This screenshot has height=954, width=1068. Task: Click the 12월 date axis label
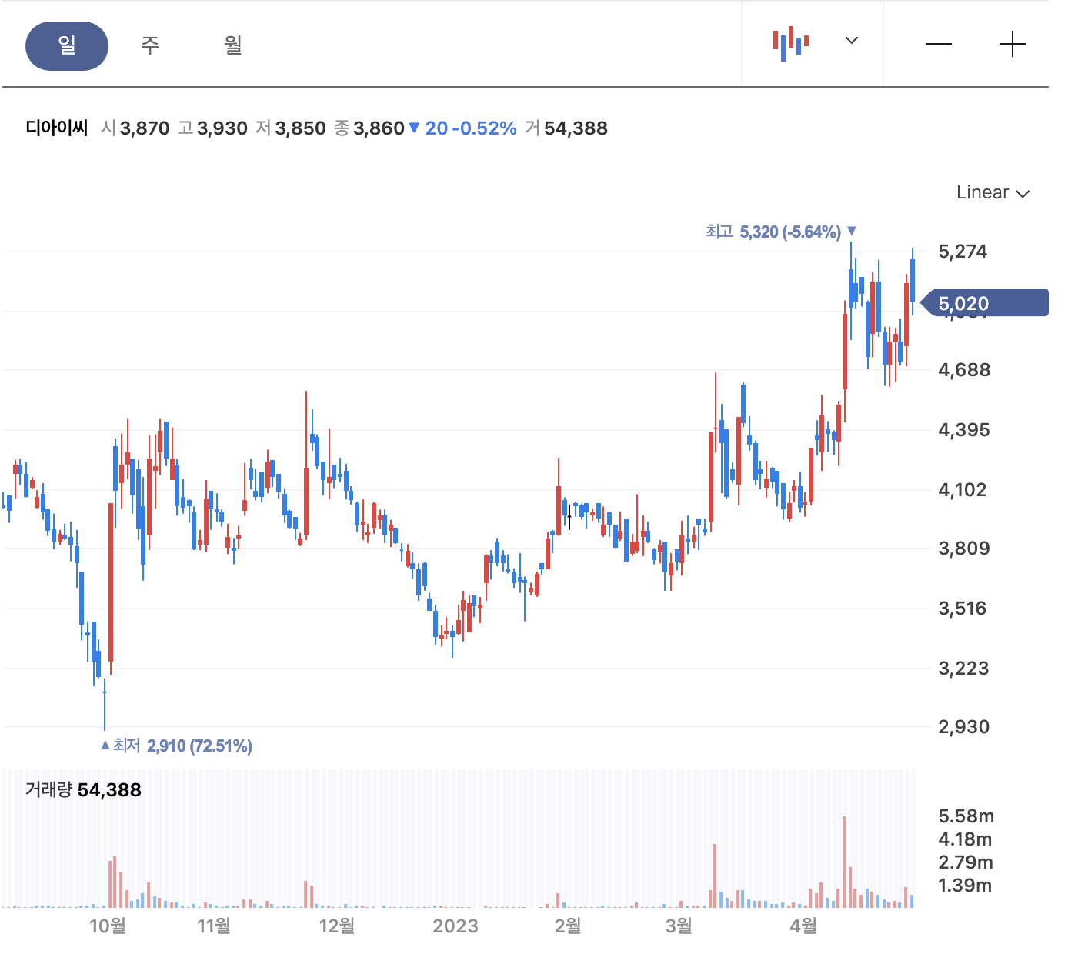tap(337, 926)
